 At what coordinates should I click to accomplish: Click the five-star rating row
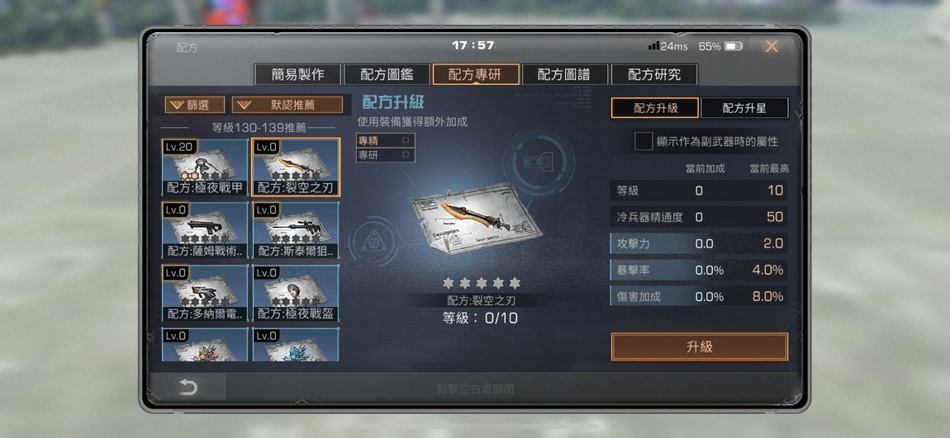coord(482,283)
